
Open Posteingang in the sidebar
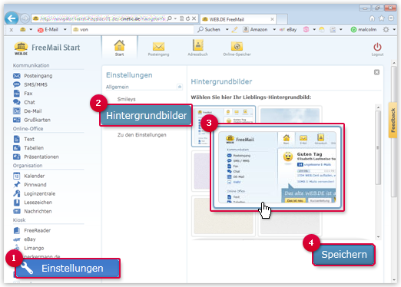tap(33, 76)
